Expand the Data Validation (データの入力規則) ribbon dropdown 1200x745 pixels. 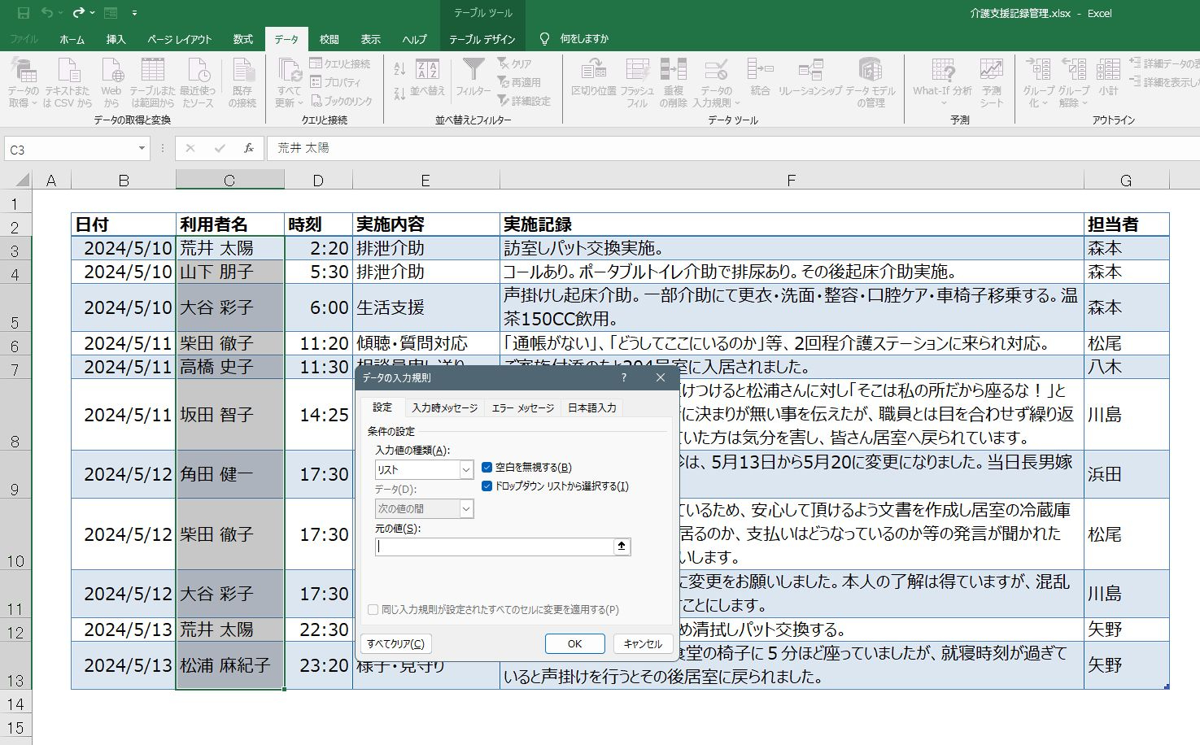click(737, 103)
